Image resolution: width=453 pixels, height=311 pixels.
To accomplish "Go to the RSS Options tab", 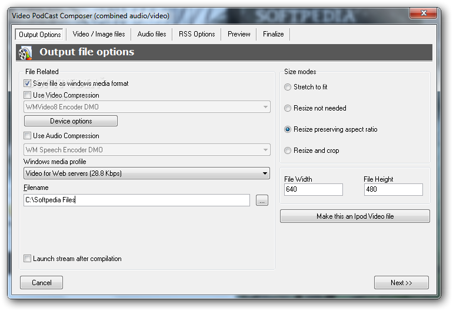I will 196,34.
